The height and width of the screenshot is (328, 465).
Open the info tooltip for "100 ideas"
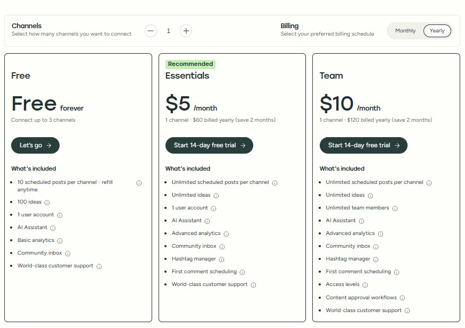pyautogui.click(x=47, y=202)
